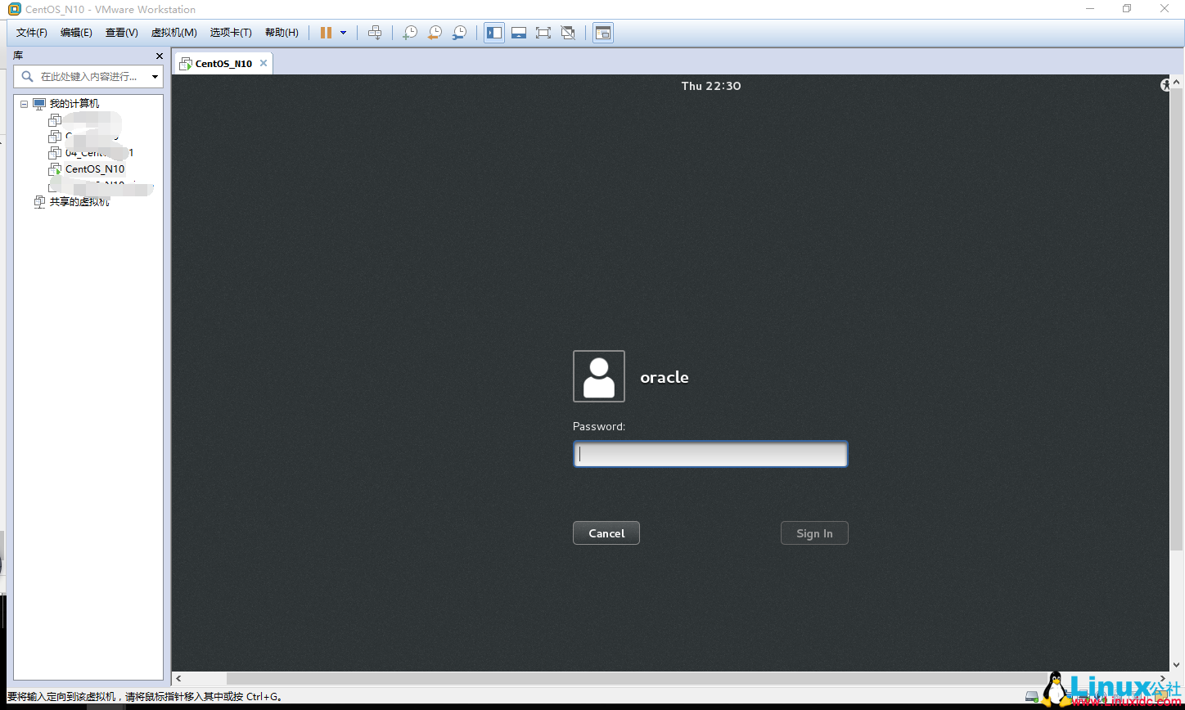Click inside the Password input field

pyautogui.click(x=709, y=454)
